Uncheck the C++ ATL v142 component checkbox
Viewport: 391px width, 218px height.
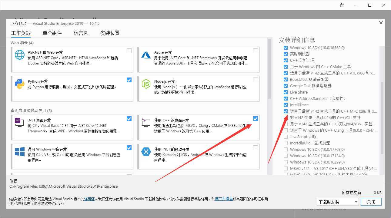point(286,73)
